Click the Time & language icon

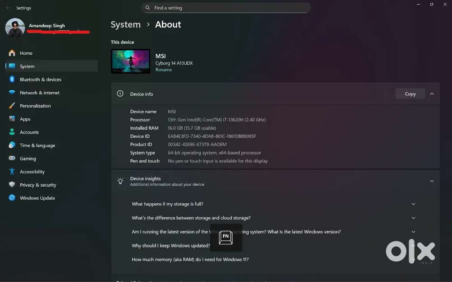(12, 145)
